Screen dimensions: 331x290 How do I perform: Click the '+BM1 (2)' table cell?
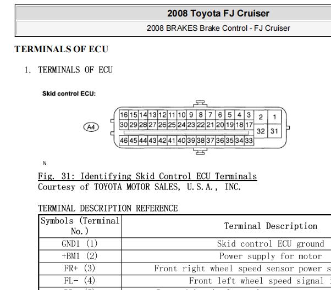[x=80, y=256]
